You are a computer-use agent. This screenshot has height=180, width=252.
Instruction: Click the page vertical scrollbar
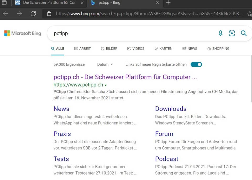[251, 79]
